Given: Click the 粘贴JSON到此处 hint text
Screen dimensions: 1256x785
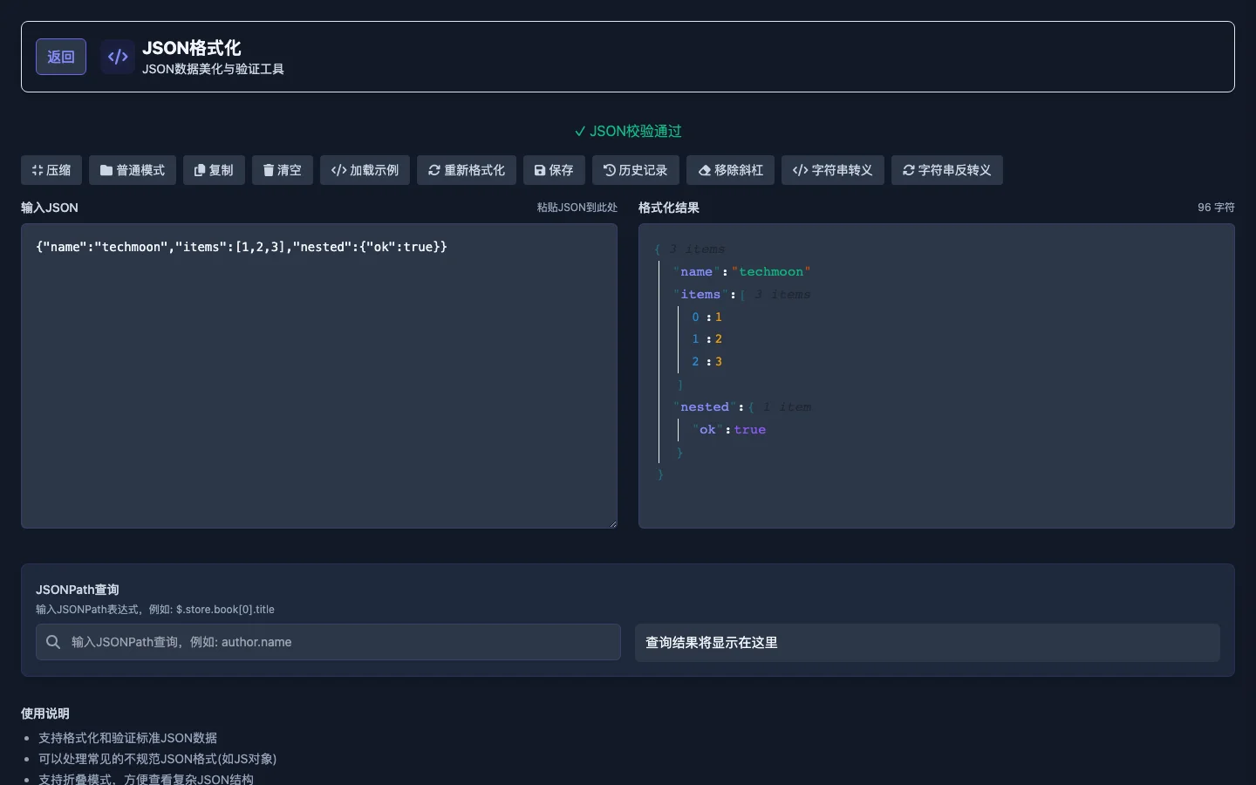Looking at the screenshot, I should pos(577,208).
